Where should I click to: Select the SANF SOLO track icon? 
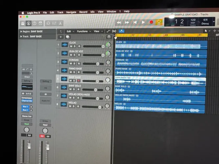click(64, 87)
